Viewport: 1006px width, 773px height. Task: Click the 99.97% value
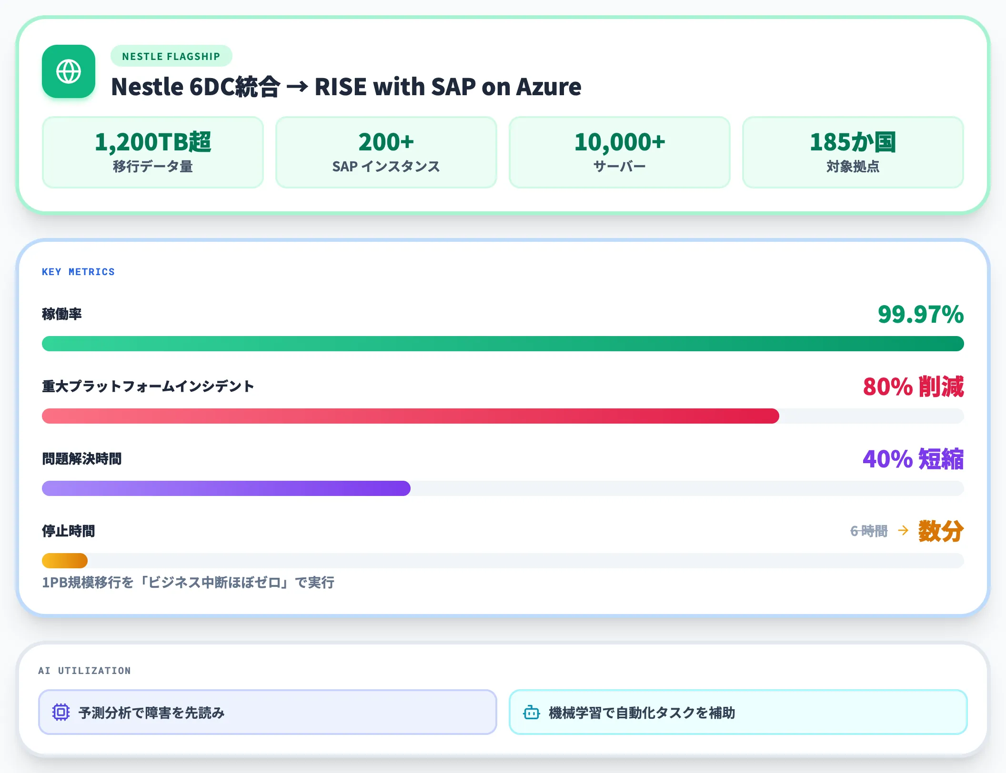tap(921, 314)
